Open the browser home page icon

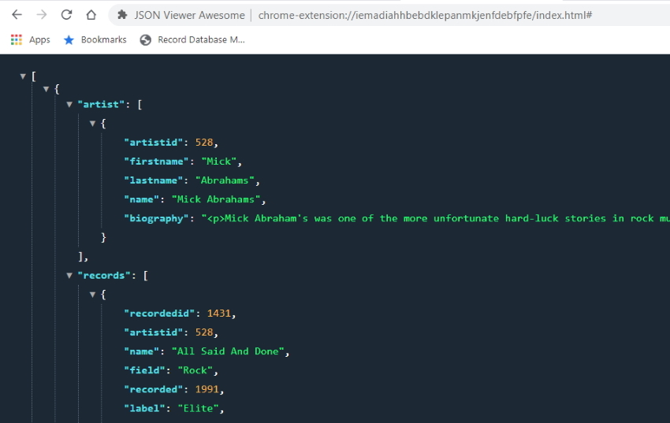91,15
